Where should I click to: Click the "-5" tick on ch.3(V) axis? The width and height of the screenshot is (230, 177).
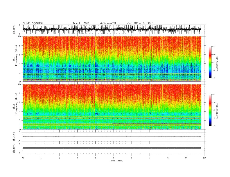click(x=20, y=141)
